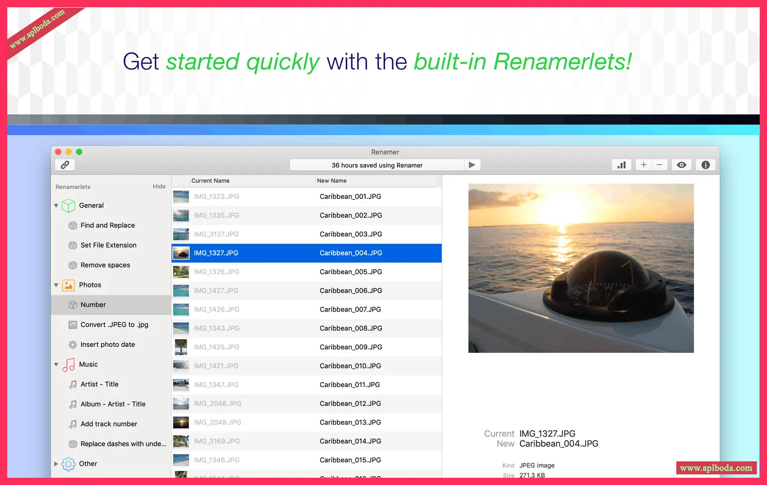Screen dimensions: 767x485
Task: Click the Photos picture icon
Action: [x=68, y=285]
